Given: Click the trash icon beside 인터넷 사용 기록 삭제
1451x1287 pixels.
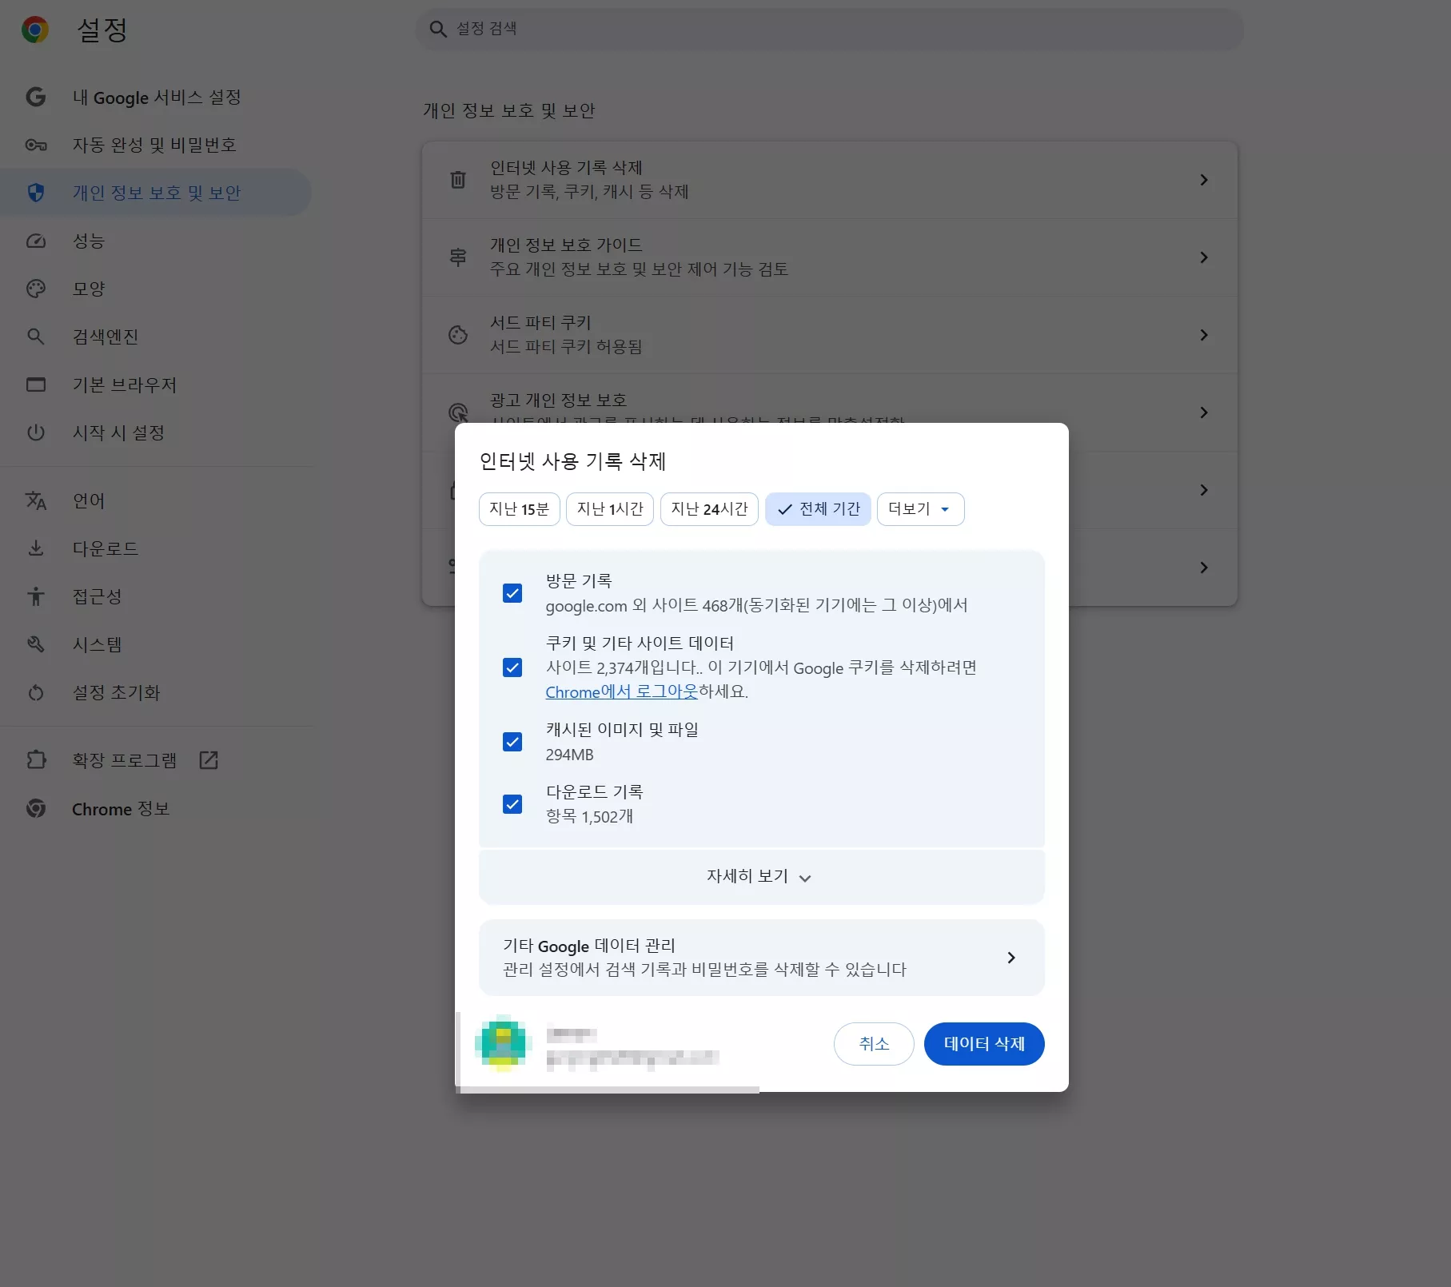Looking at the screenshot, I should (457, 179).
